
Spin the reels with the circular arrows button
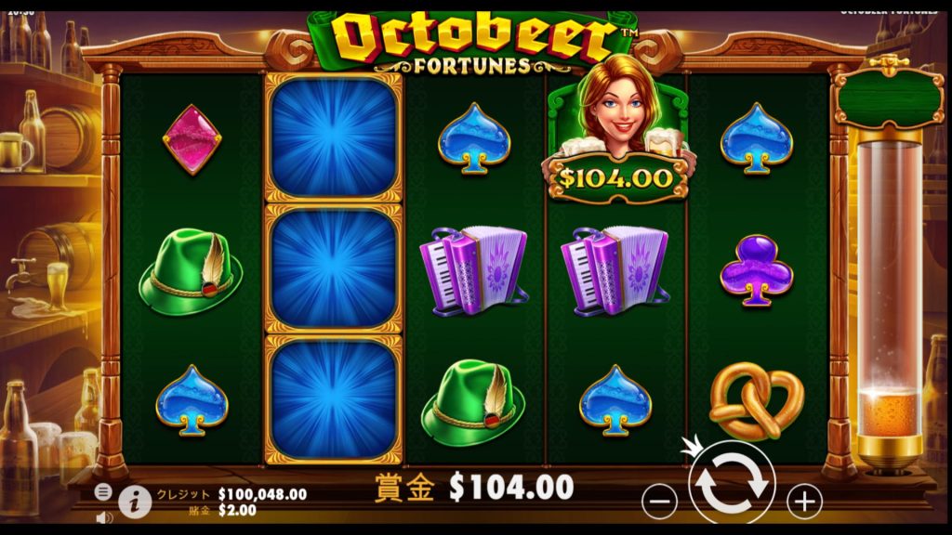pyautogui.click(x=732, y=483)
